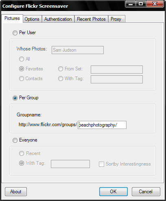The width and height of the screenshot is (166, 201).
Task: Click the OK button
Action: 114,192
